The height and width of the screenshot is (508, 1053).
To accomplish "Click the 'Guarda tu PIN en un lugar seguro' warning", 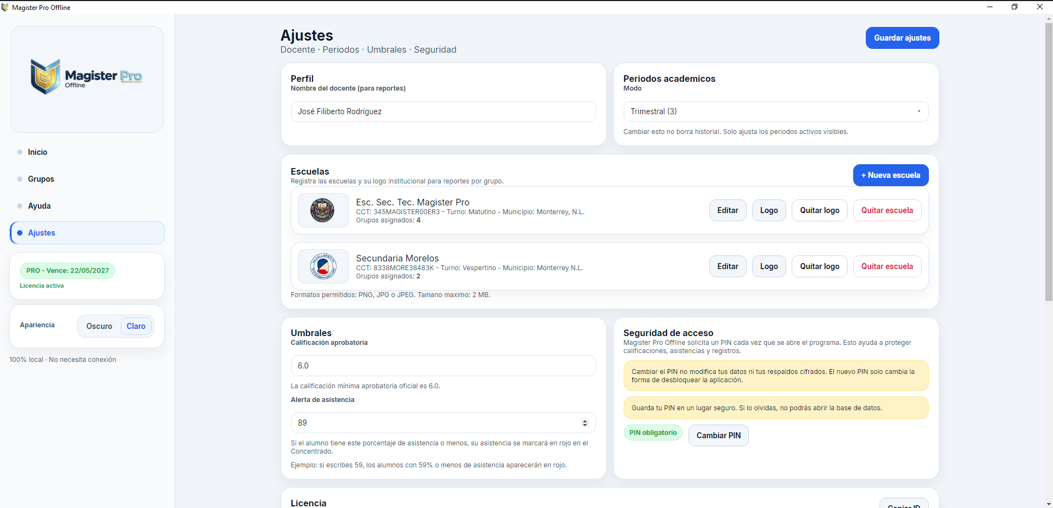I will (776, 408).
